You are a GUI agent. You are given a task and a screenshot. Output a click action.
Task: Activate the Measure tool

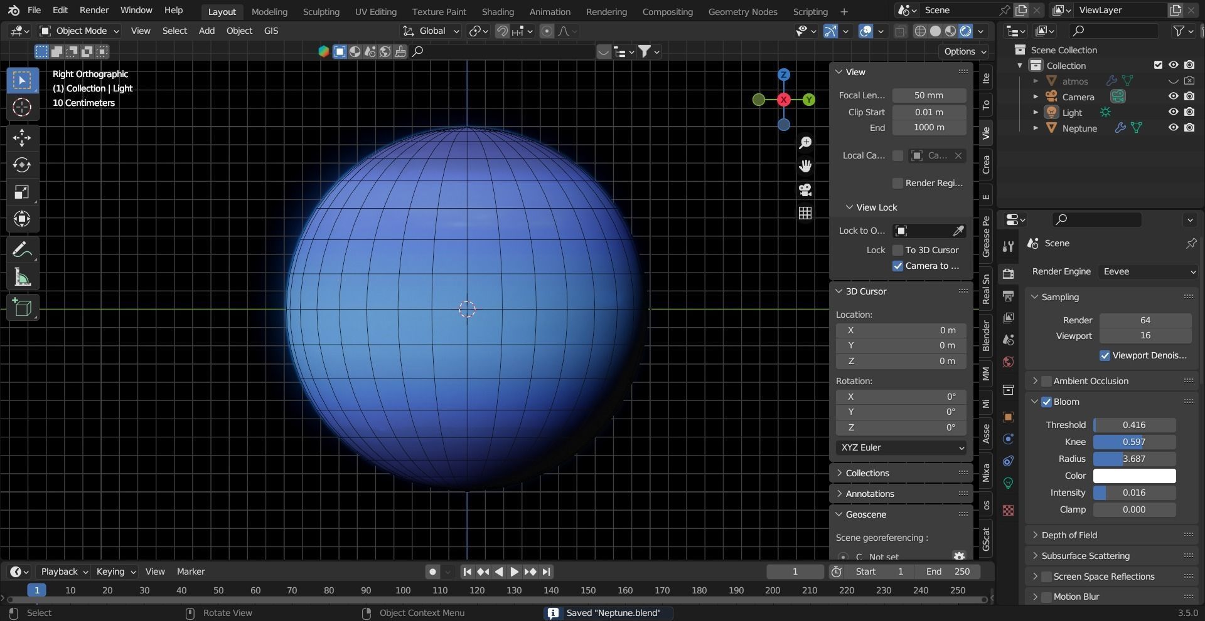(x=22, y=277)
